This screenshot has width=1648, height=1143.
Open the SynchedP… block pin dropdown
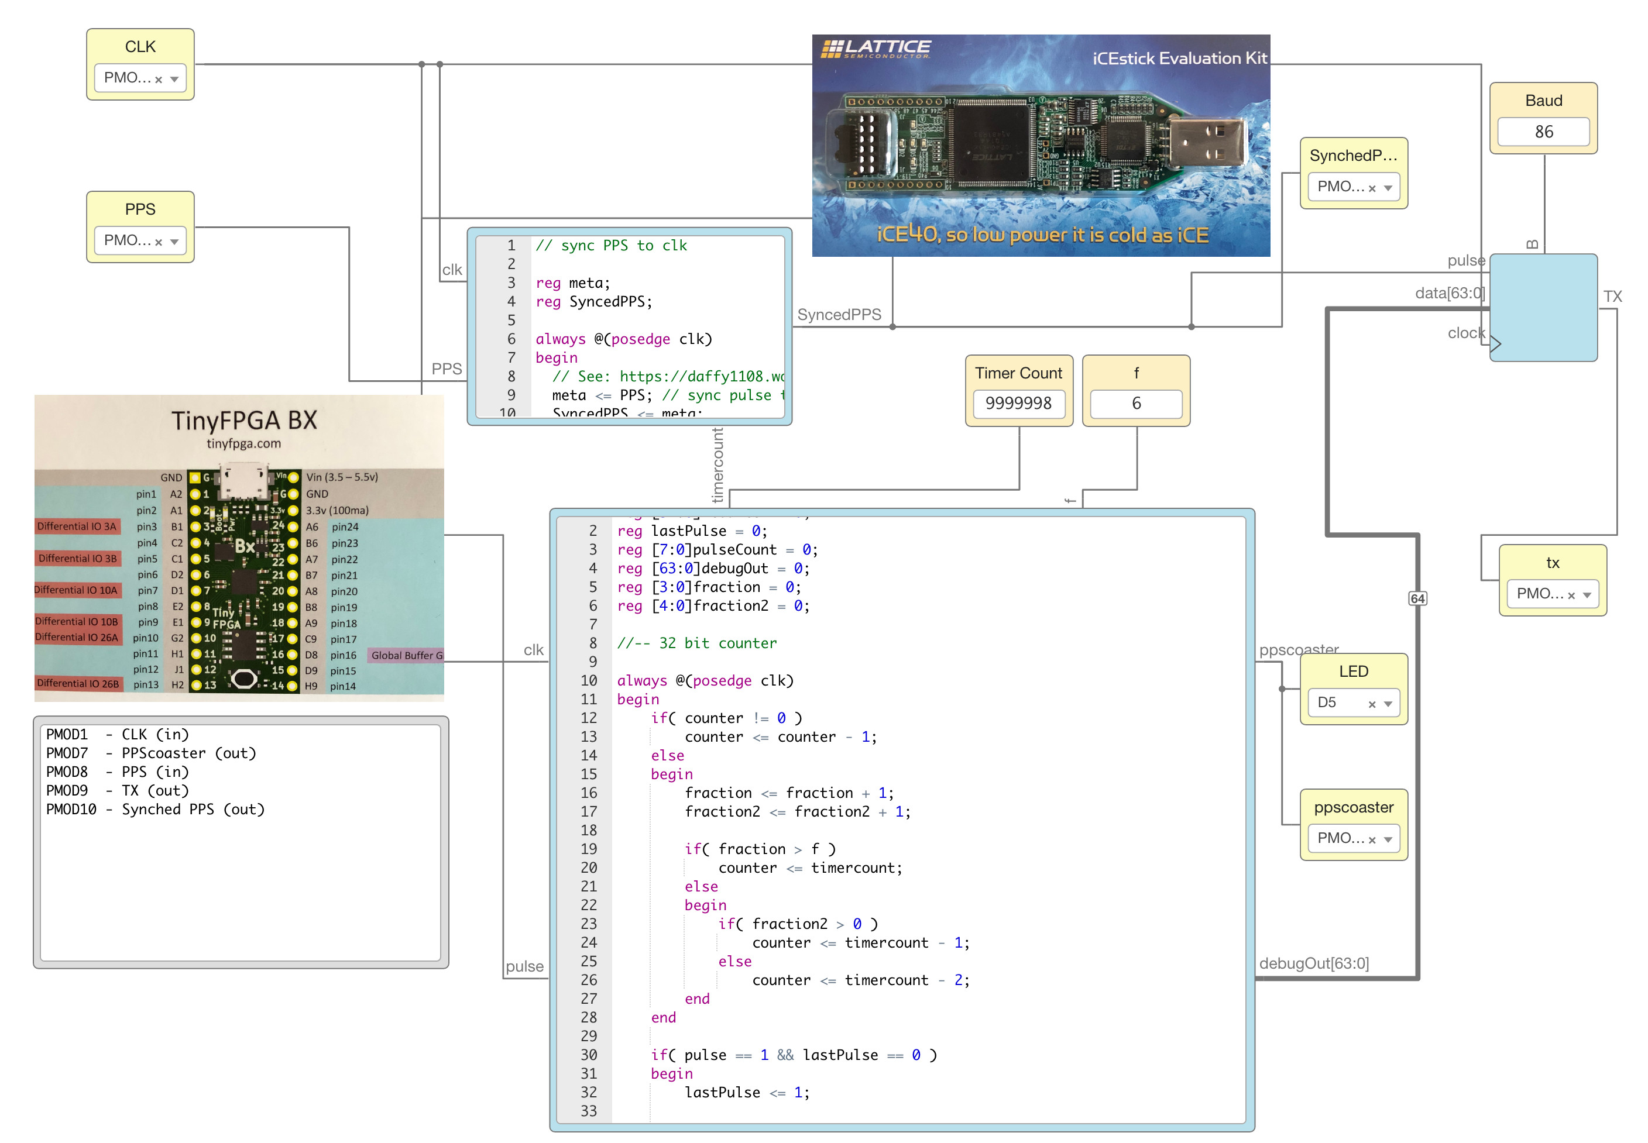(1388, 188)
